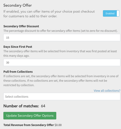Click the 'first posted at least' description text
The image size is (121, 129).
[60, 54]
